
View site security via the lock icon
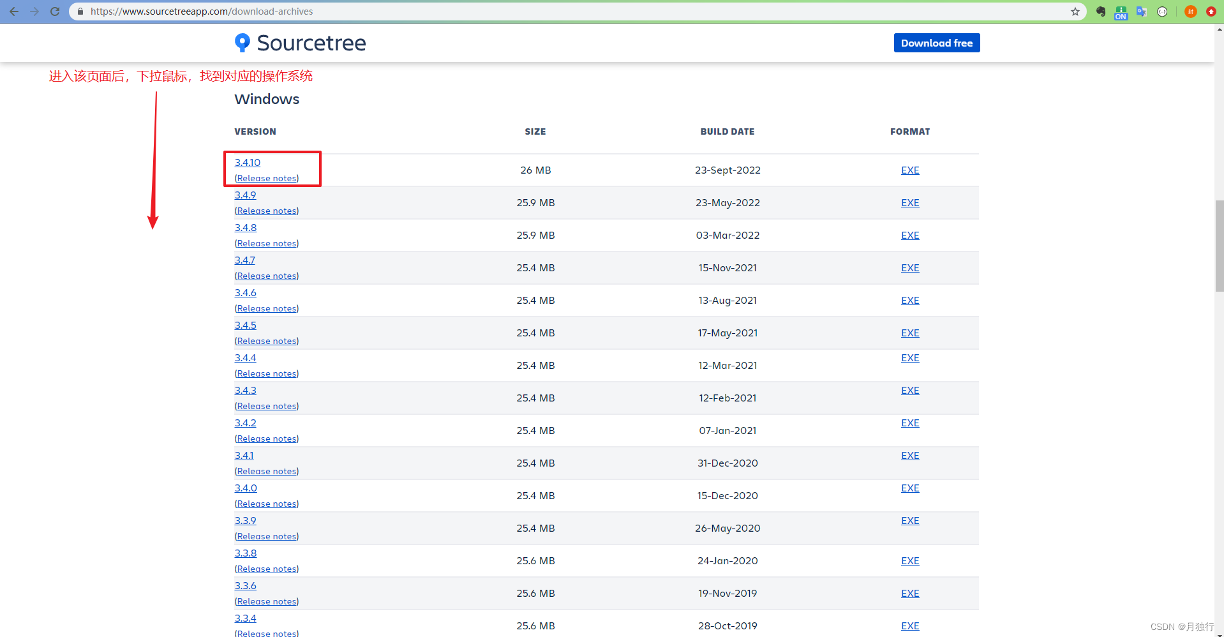(80, 11)
